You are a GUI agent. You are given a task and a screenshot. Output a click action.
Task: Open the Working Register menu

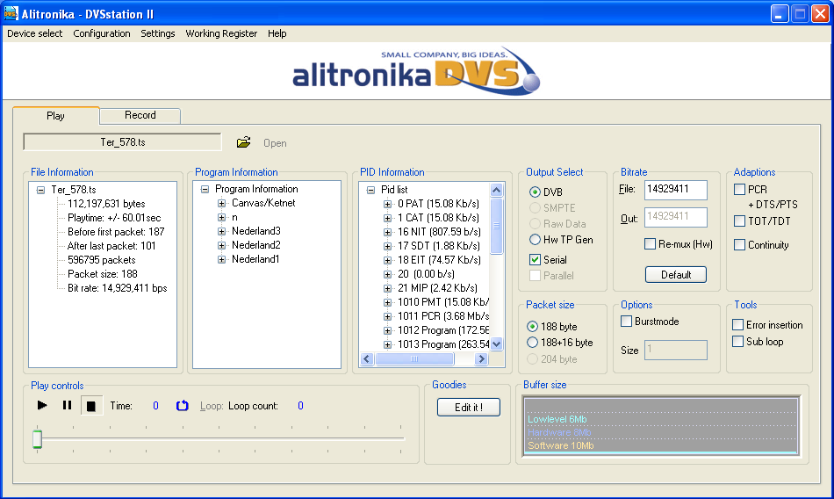point(221,33)
